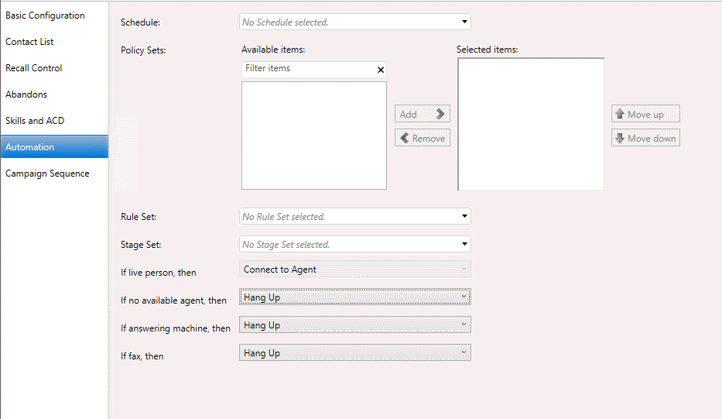Image resolution: width=722 pixels, height=419 pixels.
Task: Open the Stage Set dropdown
Action: click(x=355, y=245)
